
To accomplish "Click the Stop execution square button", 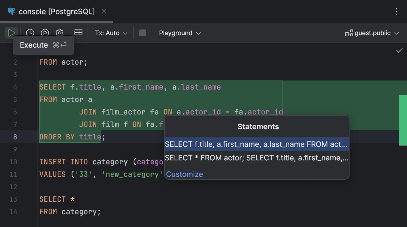I will (142, 33).
